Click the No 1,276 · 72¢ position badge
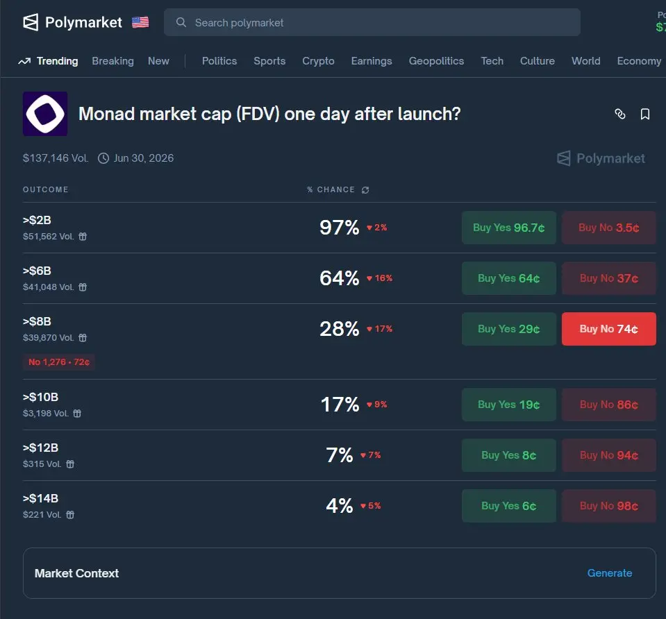Viewport: 666px width, 619px height. 58,362
